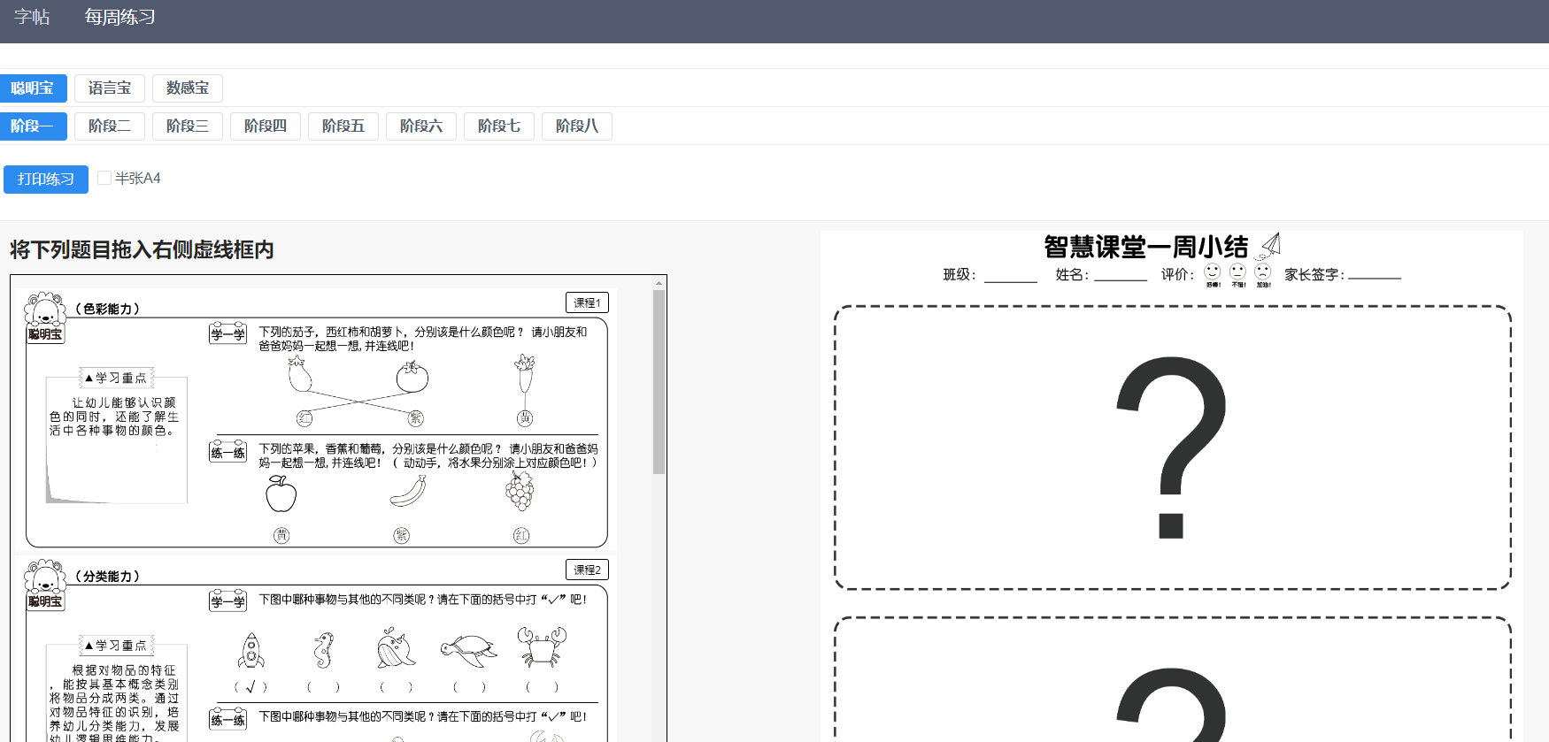Click the question list vertical scrollbar
1549x742 pixels.
click(x=659, y=382)
